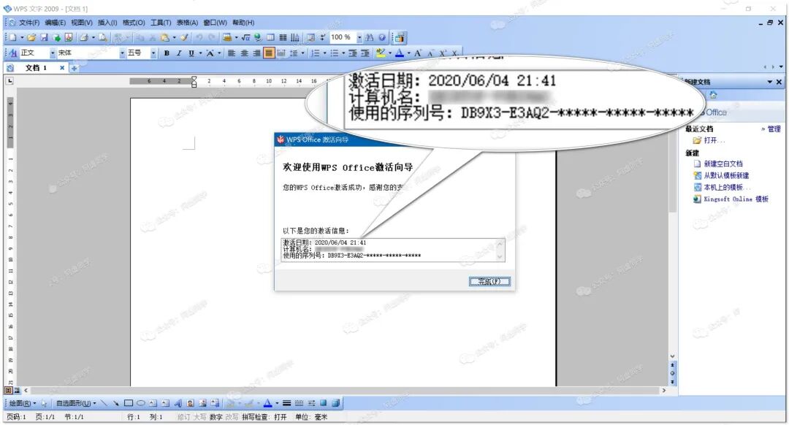
Task: Click the Decrease Indent icon
Action: pyautogui.click(x=352, y=53)
